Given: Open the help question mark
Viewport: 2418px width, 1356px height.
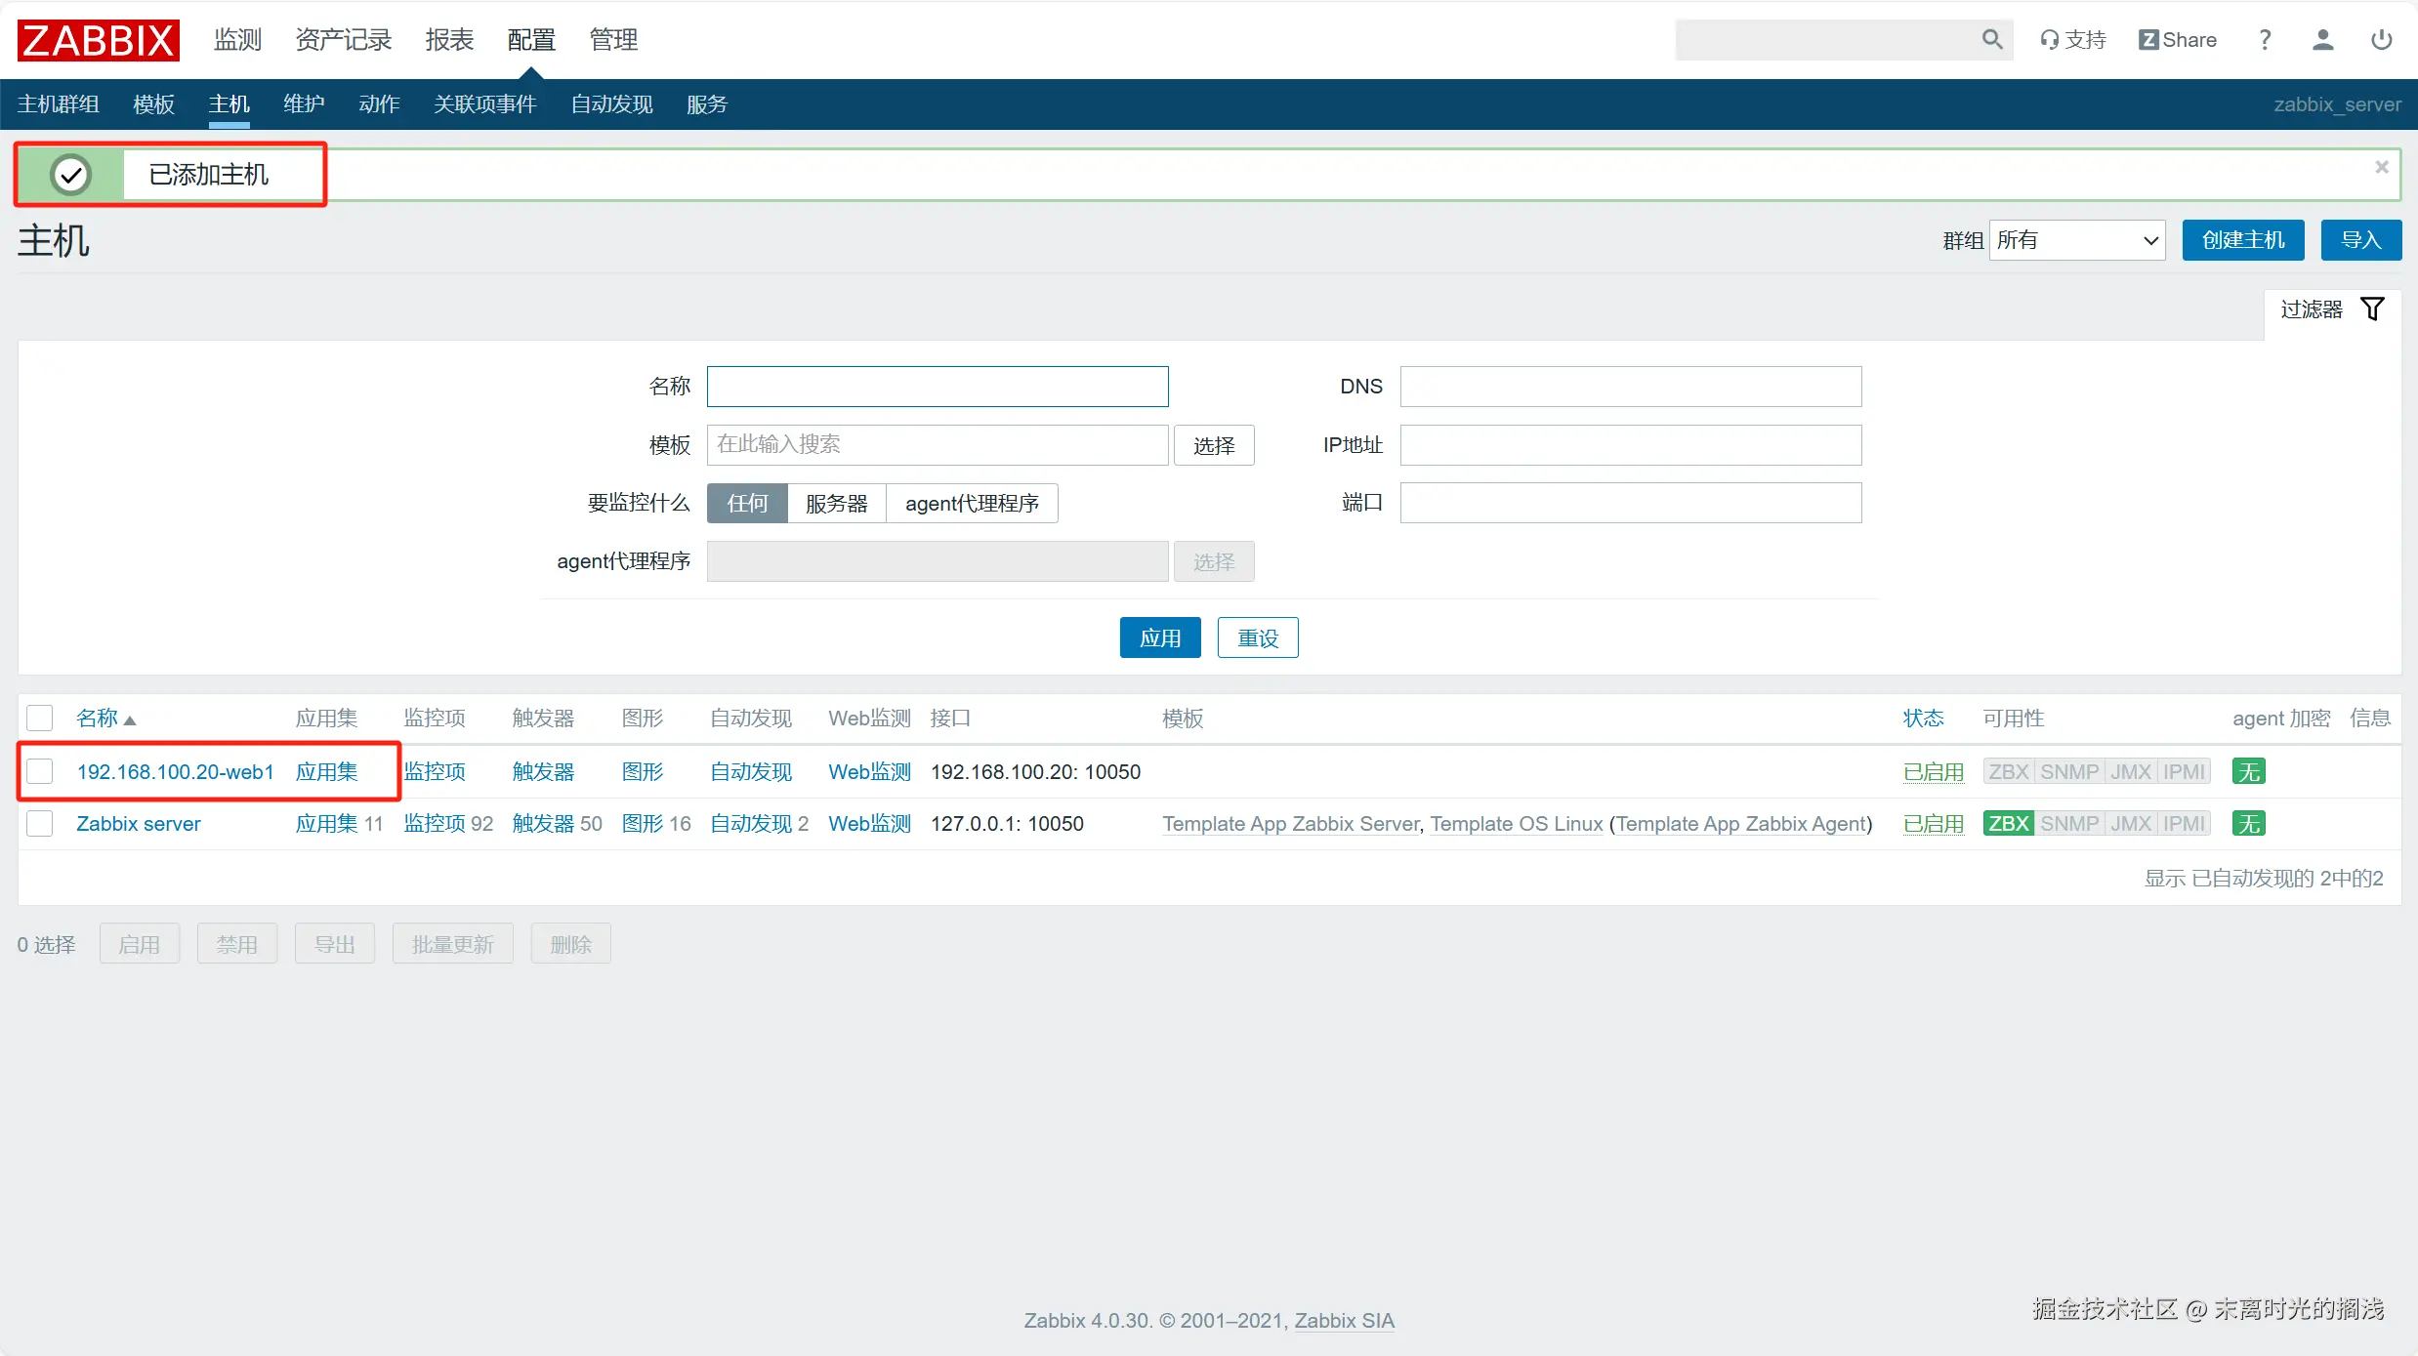Looking at the screenshot, I should click(2265, 40).
